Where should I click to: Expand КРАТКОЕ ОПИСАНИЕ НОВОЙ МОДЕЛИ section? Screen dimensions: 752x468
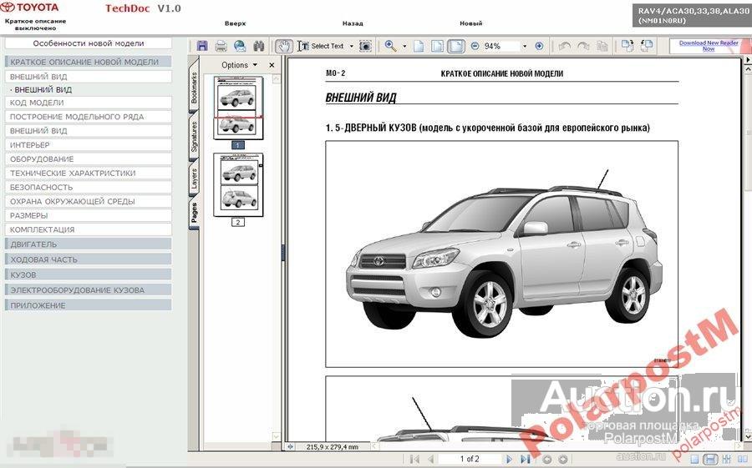point(89,62)
